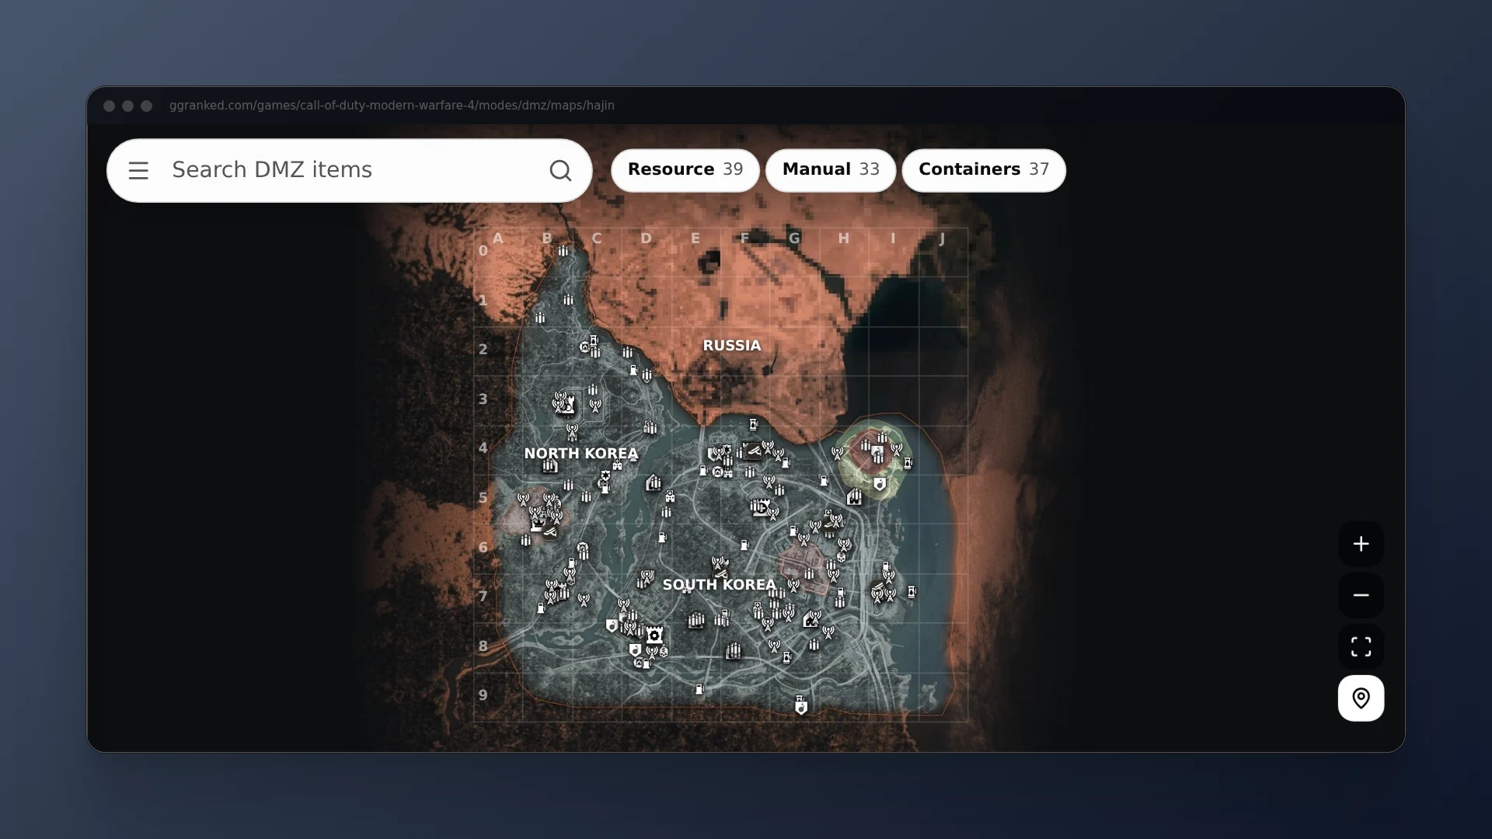Select the lone ammo marker left of column B, row 1
This screenshot has height=839, width=1492.
coord(540,318)
